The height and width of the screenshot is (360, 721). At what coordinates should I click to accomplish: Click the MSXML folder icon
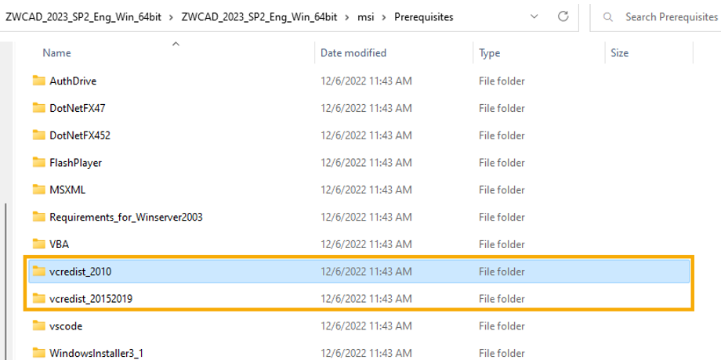39,189
